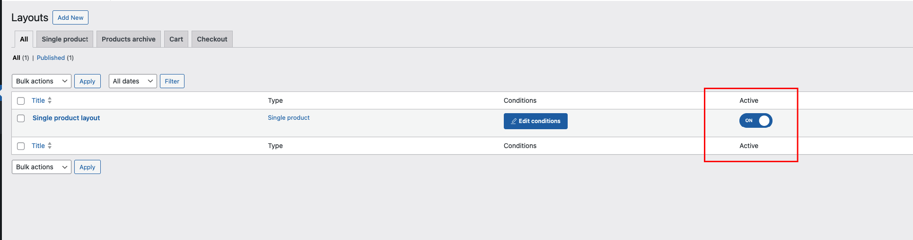Open the Products archive tab
This screenshot has width=913, height=240.
[129, 39]
